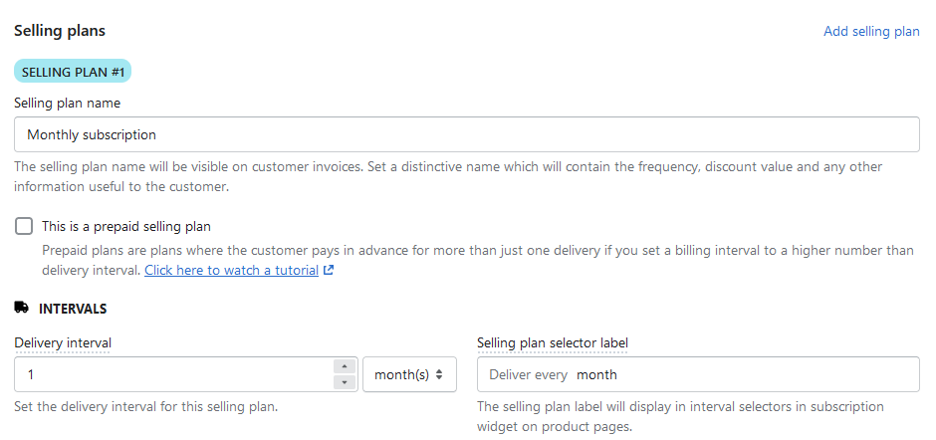Click "This is a prepaid selling plan" label
This screenshot has width=936, height=440.
point(125,226)
